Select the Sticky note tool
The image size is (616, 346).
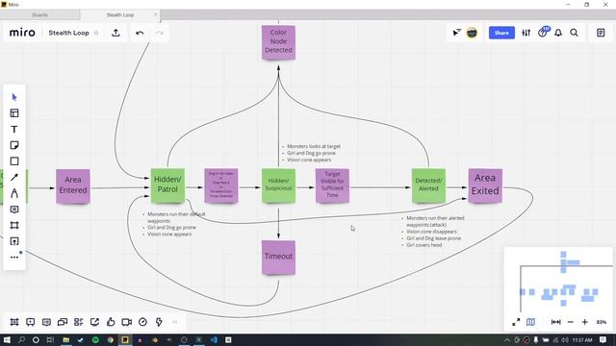14,145
